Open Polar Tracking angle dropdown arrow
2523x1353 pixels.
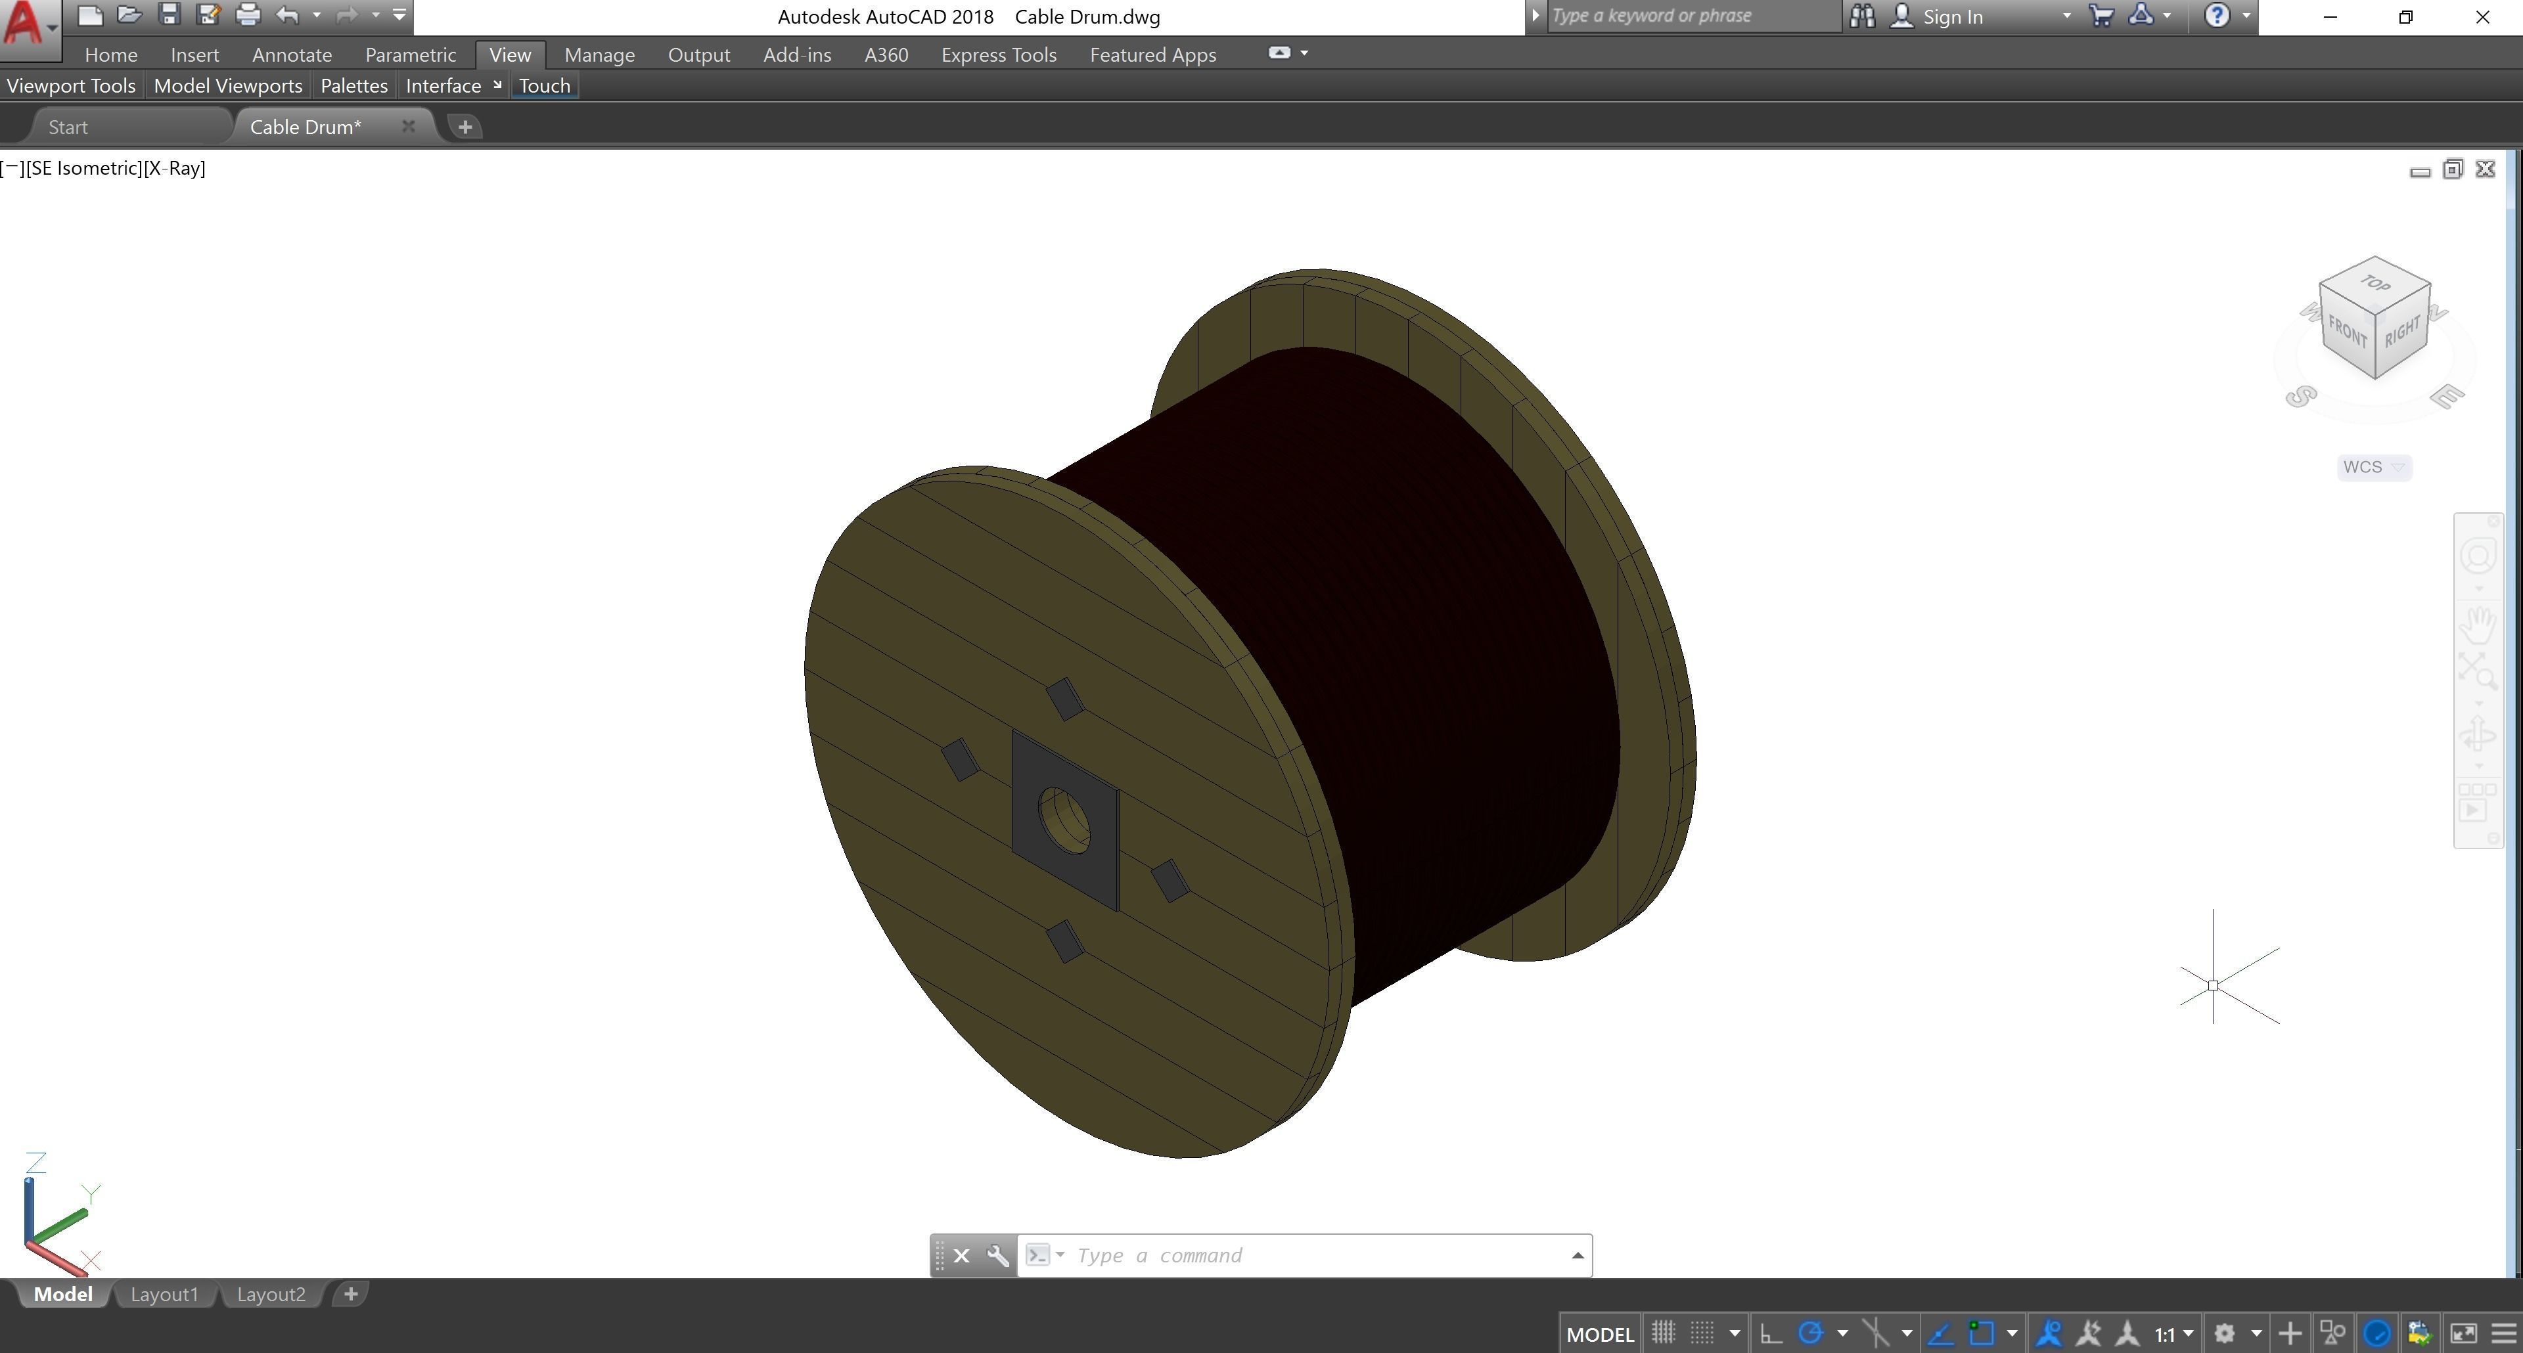(x=1842, y=1333)
